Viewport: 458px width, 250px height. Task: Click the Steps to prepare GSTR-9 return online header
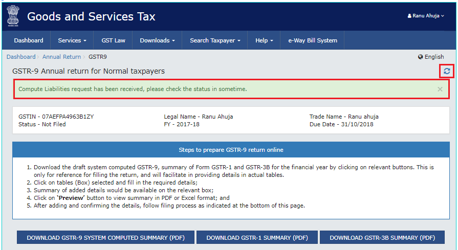pyautogui.click(x=231, y=150)
